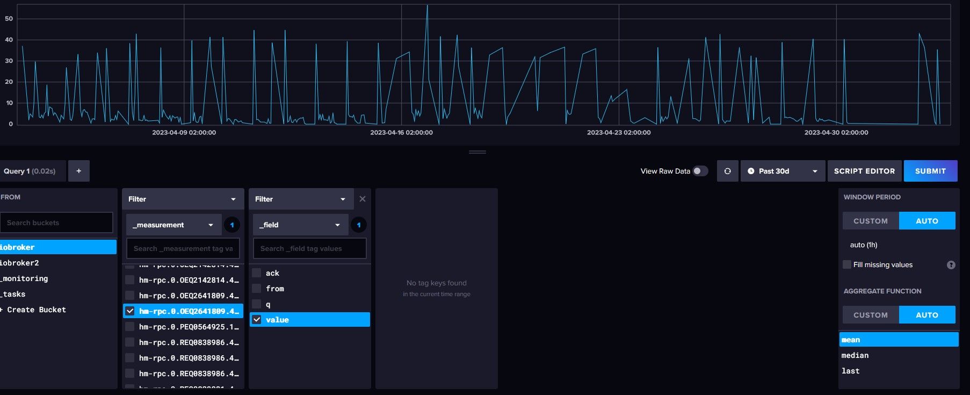
Task: Switch Window Period to CUSTOM
Action: 871,221
